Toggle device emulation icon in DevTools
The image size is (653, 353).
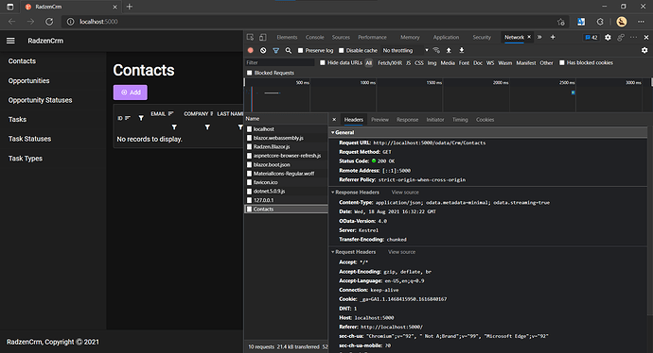point(263,38)
